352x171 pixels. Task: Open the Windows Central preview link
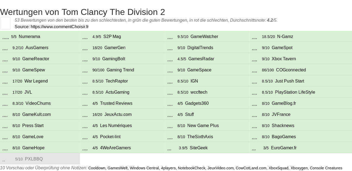tap(144, 168)
